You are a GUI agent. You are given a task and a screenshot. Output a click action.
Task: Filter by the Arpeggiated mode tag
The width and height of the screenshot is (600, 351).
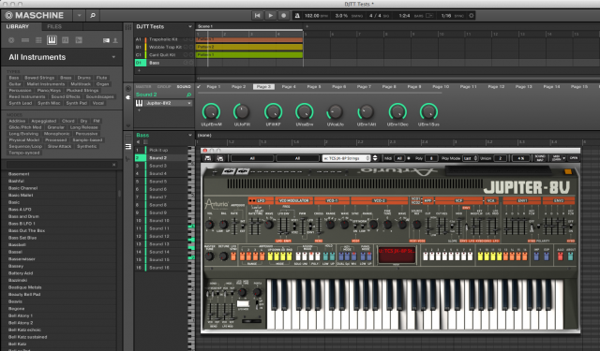coord(44,121)
